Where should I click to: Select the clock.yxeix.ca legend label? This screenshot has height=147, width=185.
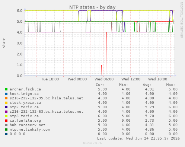(x=25, y=103)
